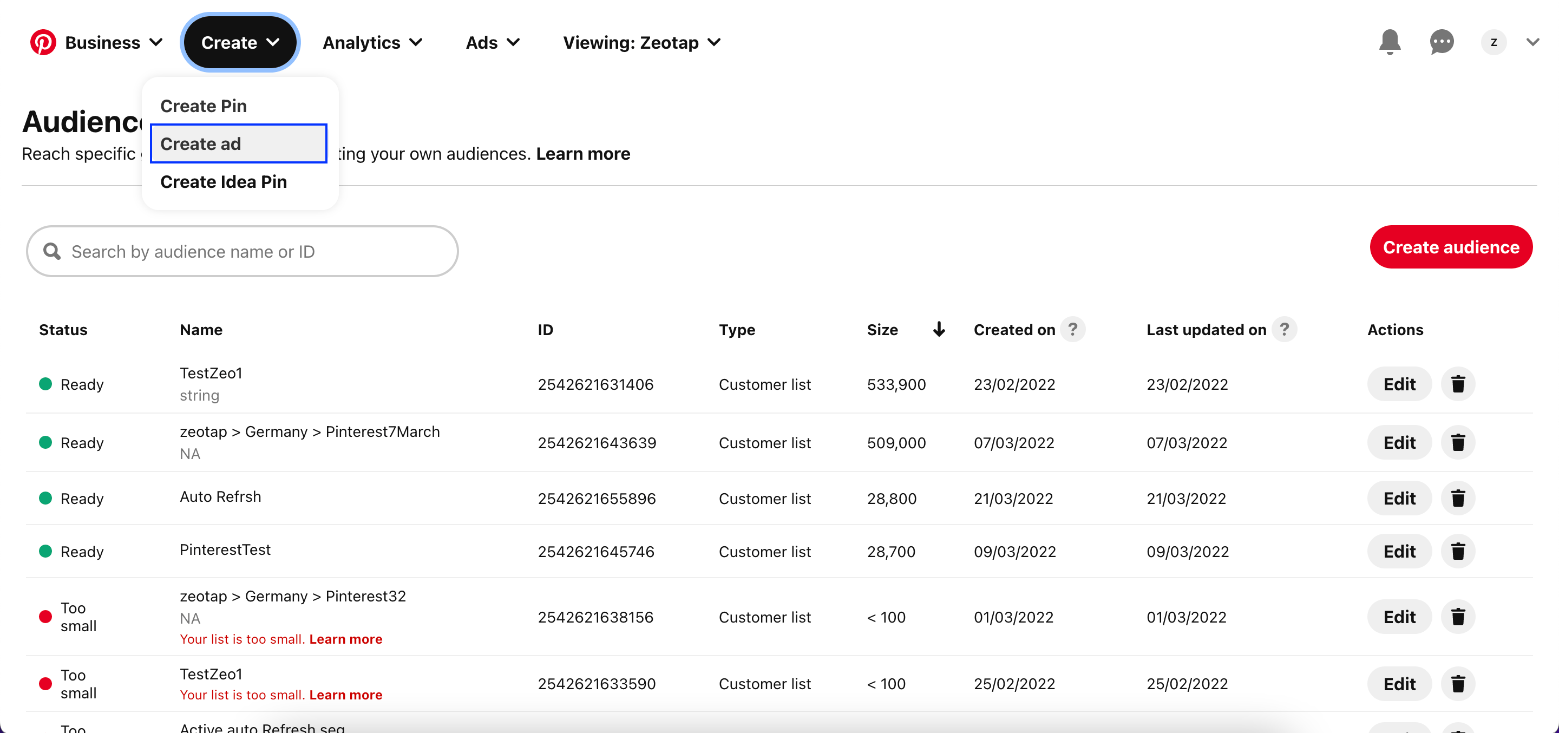The image size is (1559, 733).
Task: Open the Last updated on help icon
Action: [1284, 329]
